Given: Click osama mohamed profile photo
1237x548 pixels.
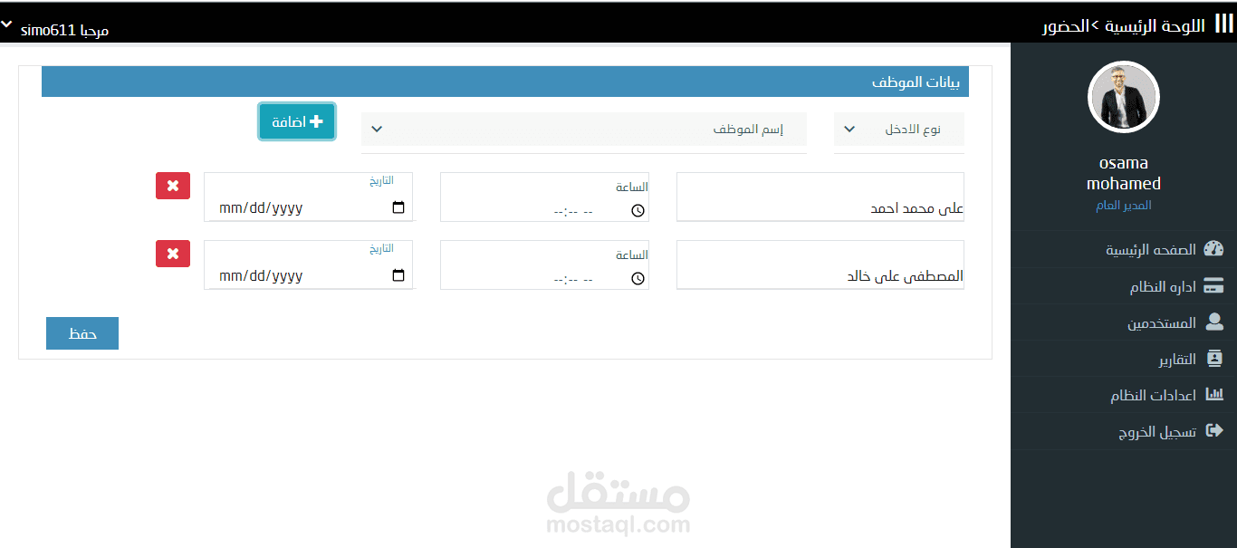Looking at the screenshot, I should point(1123,97).
